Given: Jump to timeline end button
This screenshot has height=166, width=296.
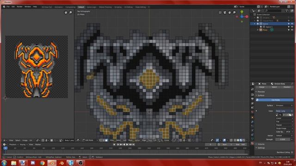Looking at the screenshot, I should click(134, 144).
